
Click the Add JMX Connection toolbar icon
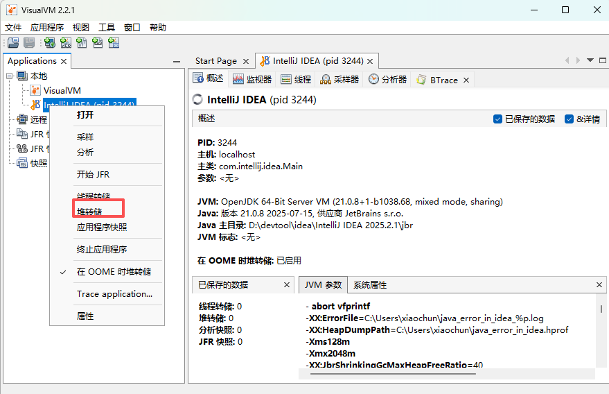click(x=66, y=43)
